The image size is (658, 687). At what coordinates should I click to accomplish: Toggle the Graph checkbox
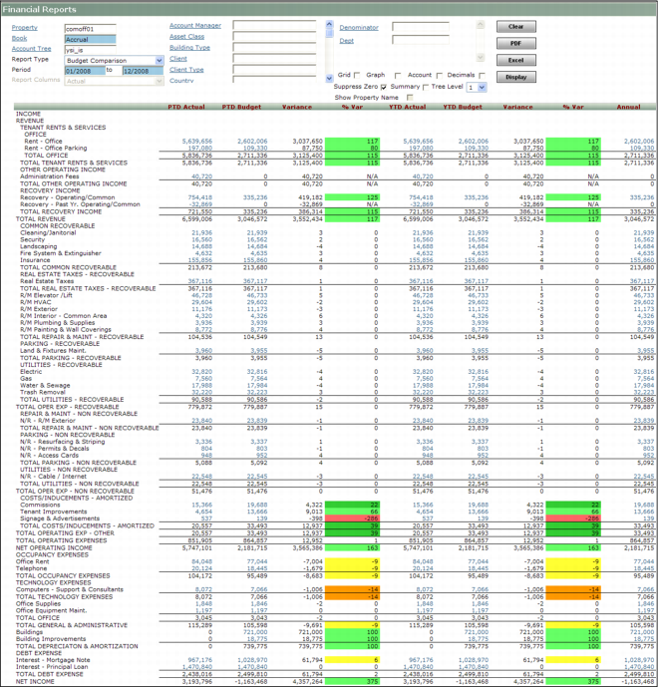click(399, 75)
